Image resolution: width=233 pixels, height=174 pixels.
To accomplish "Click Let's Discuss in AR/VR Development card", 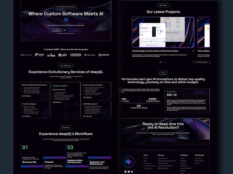I will (88, 116).
